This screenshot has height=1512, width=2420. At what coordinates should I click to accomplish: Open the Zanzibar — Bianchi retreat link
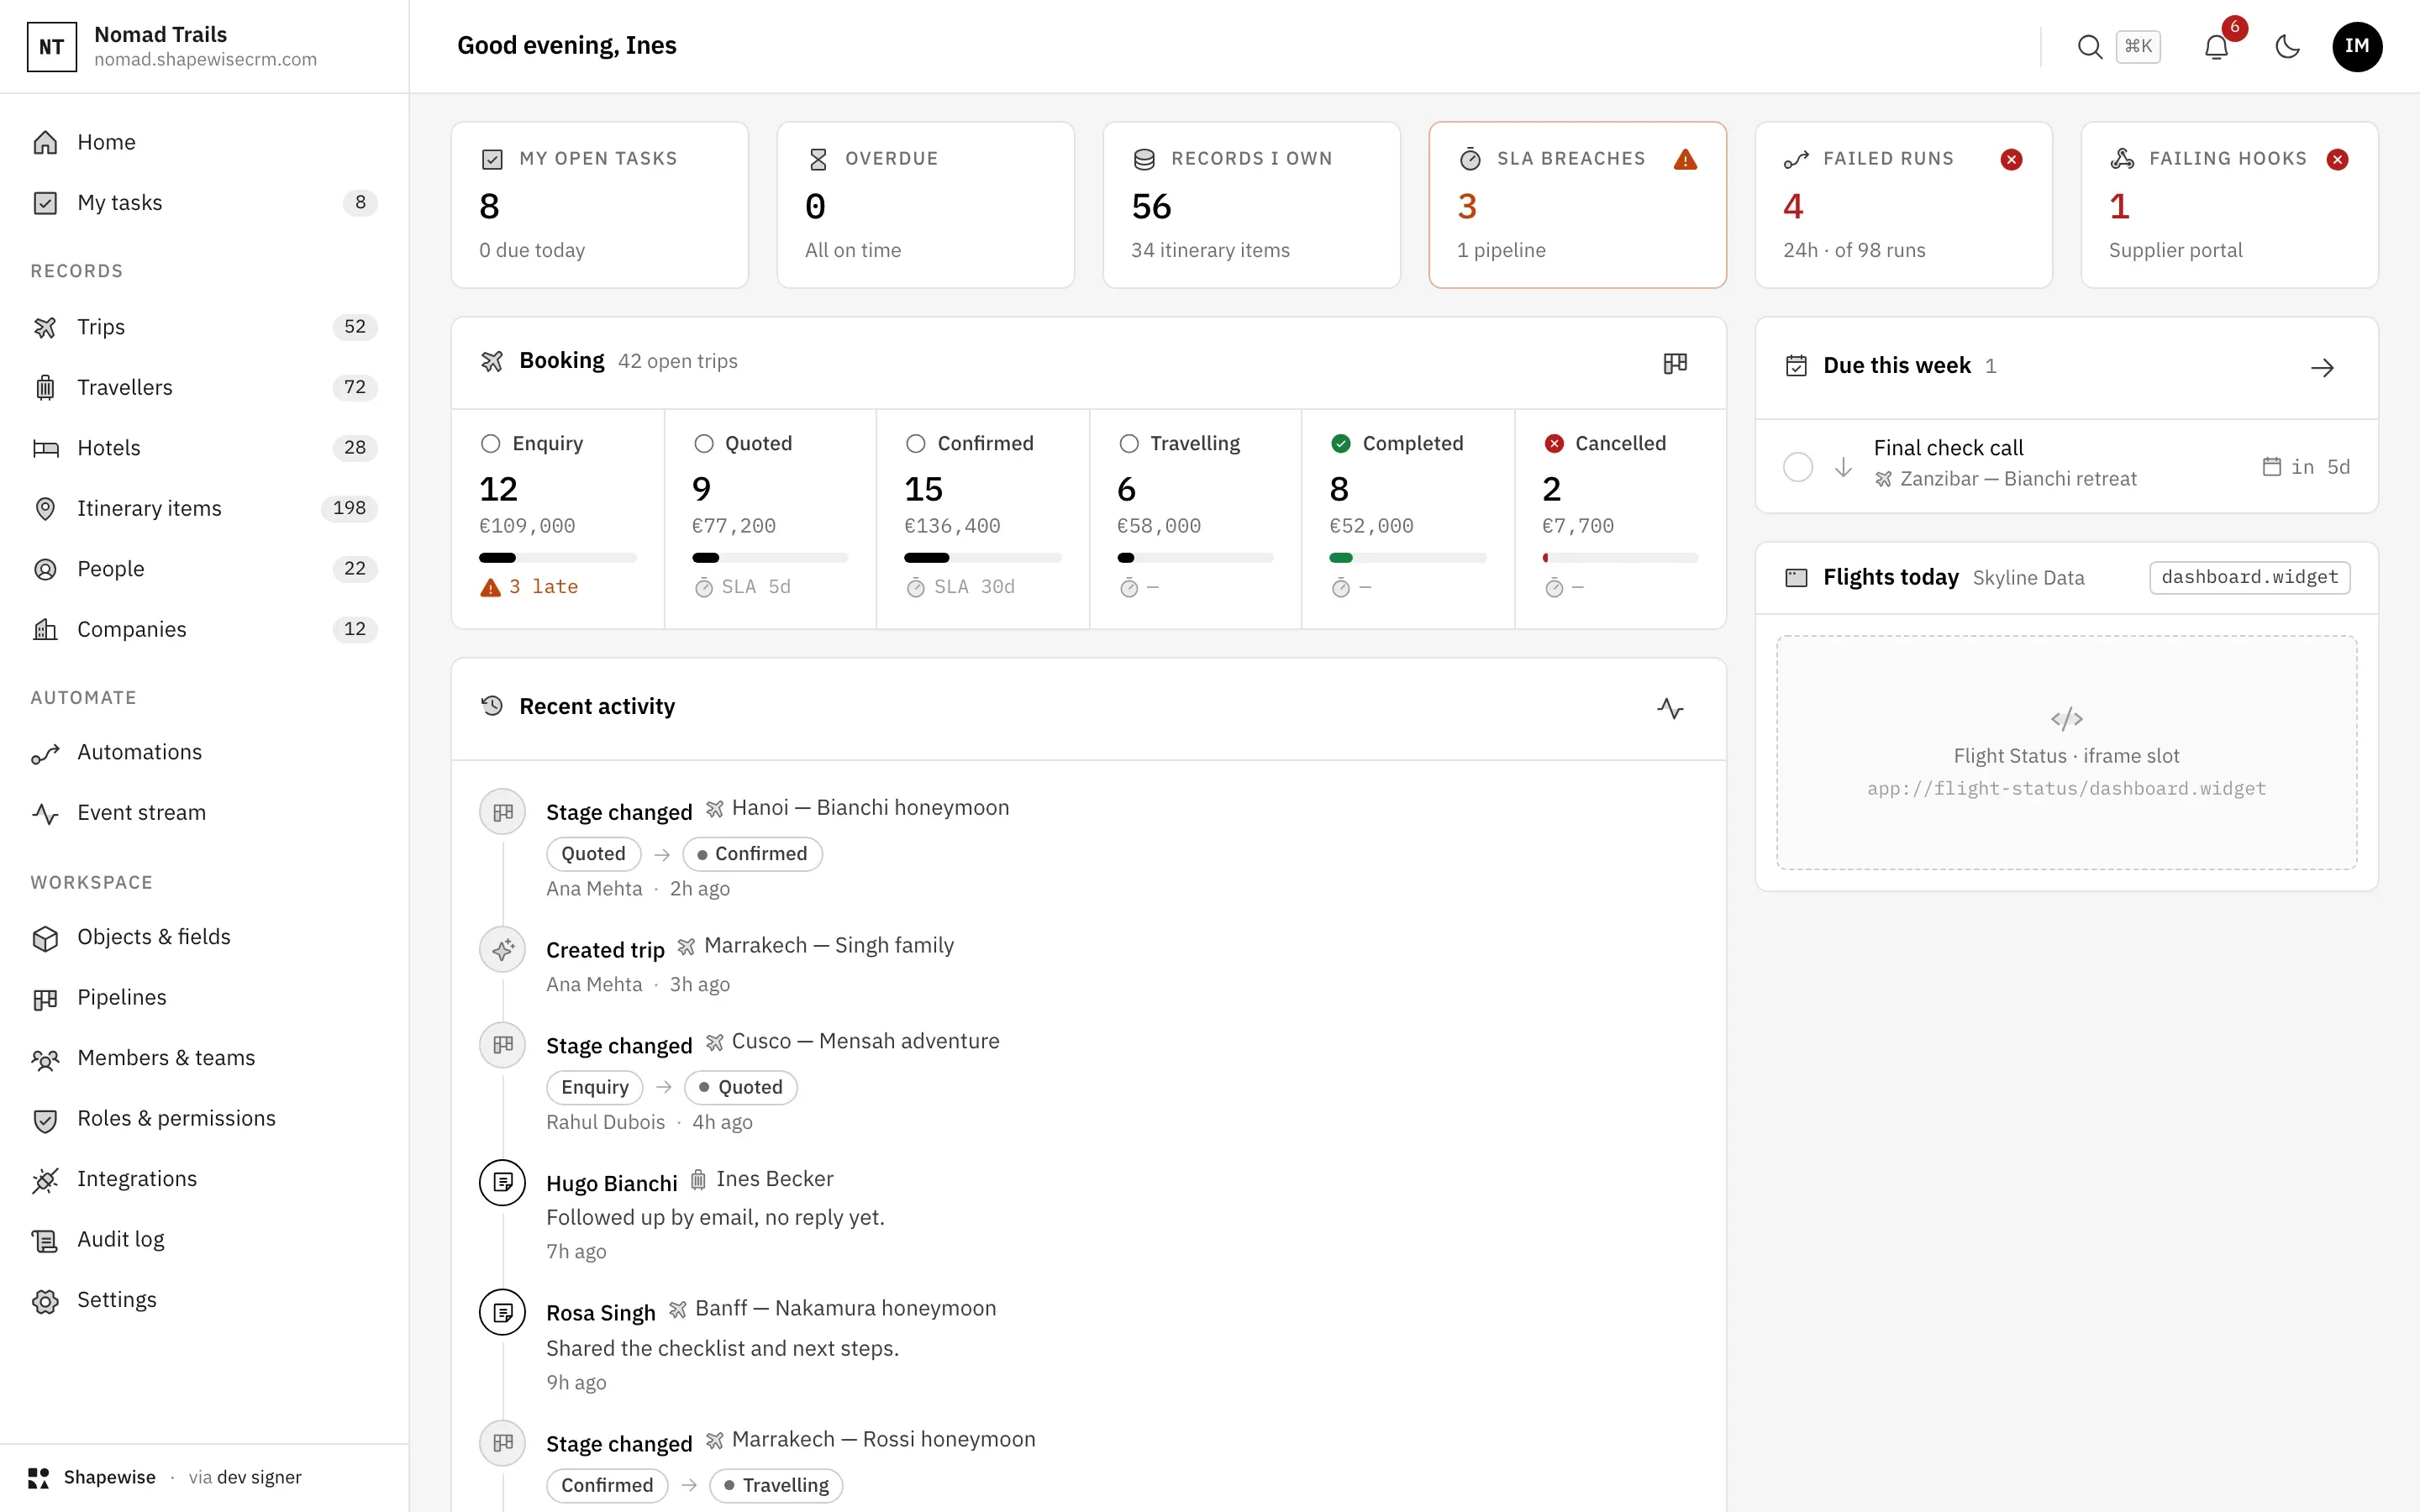coord(2006,479)
